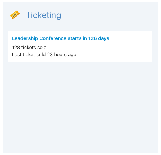Open the Leadership Conference starts in 126 days link
The image size is (161, 155).
coord(61,38)
